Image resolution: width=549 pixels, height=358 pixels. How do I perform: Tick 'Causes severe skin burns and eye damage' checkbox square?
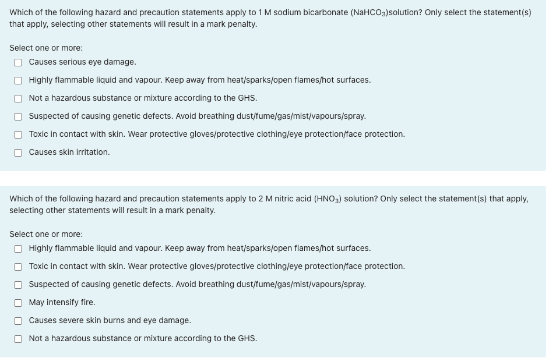[x=18, y=321]
